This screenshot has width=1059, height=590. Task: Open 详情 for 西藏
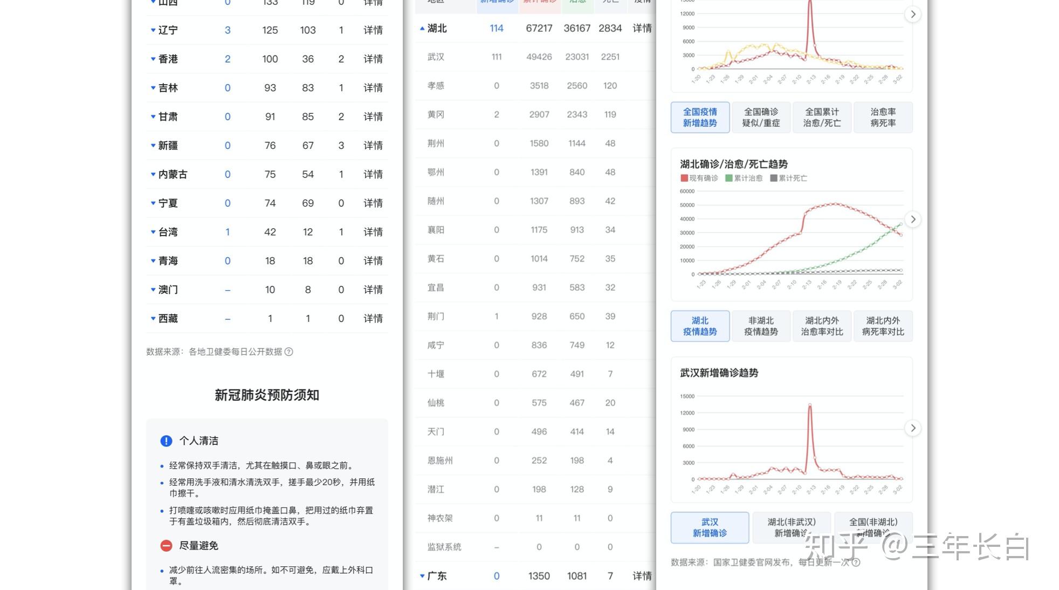(x=373, y=319)
